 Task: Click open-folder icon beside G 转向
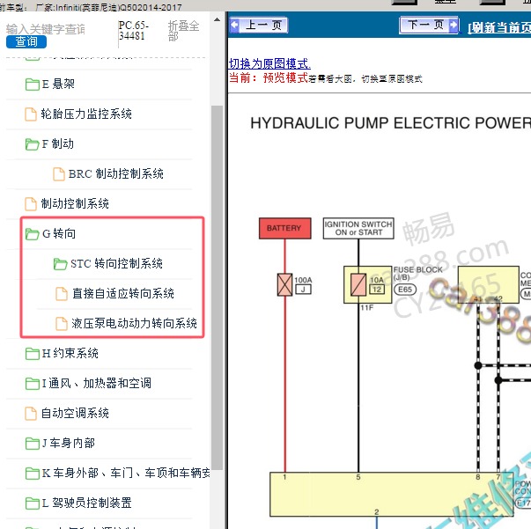click(33, 234)
